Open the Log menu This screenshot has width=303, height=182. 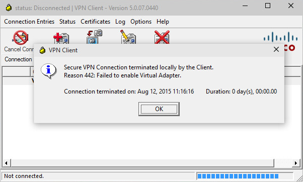coord(120,22)
